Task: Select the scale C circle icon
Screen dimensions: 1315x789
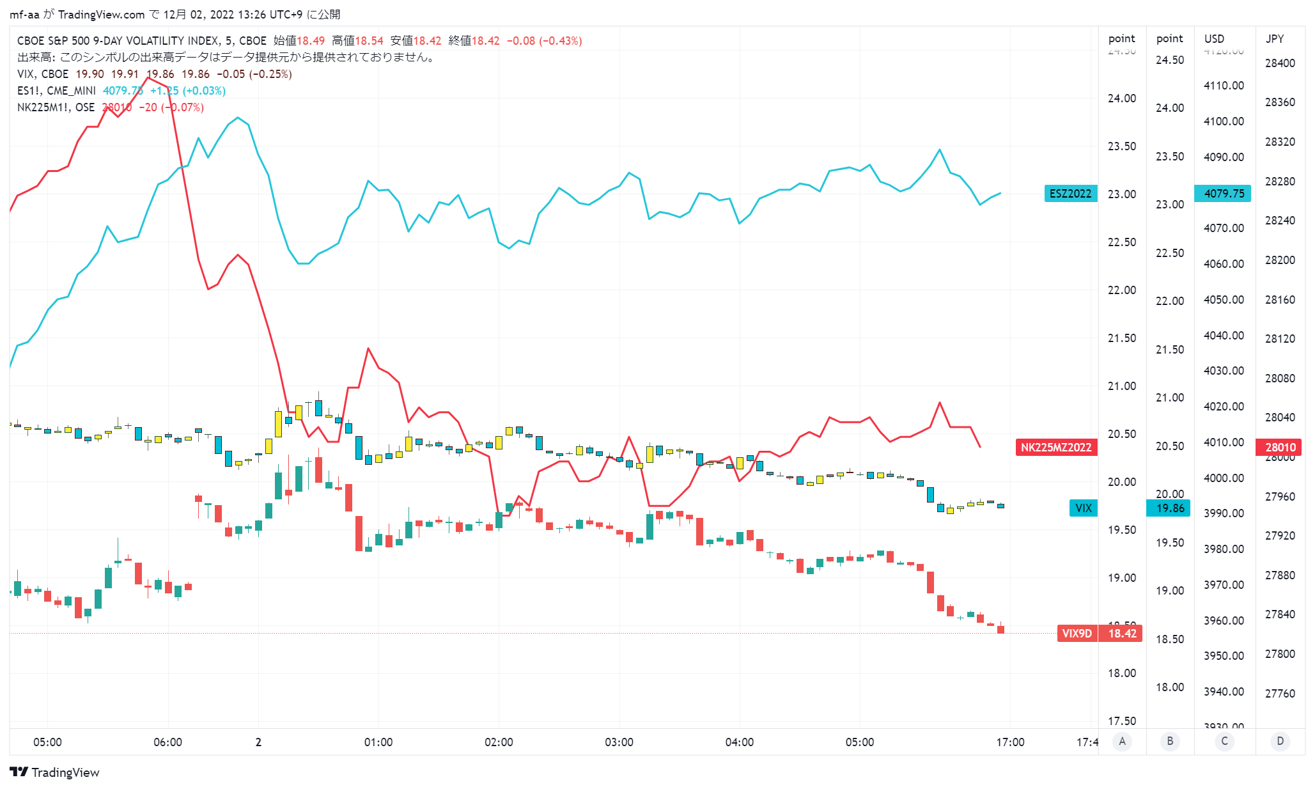Action: 1224,741
